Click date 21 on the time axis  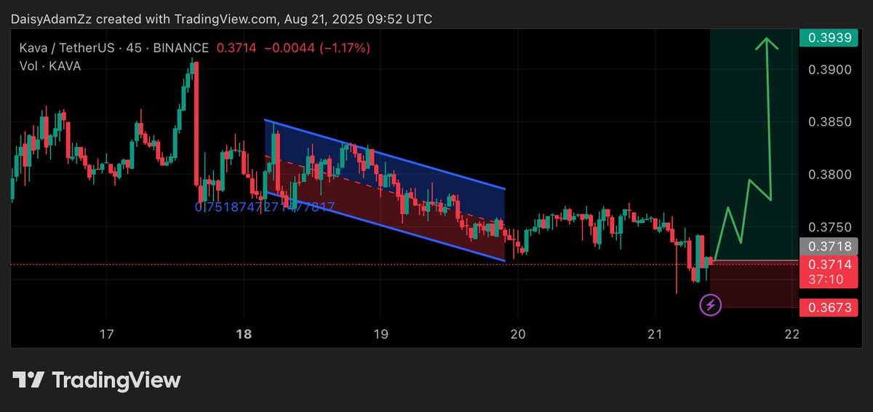coord(655,334)
